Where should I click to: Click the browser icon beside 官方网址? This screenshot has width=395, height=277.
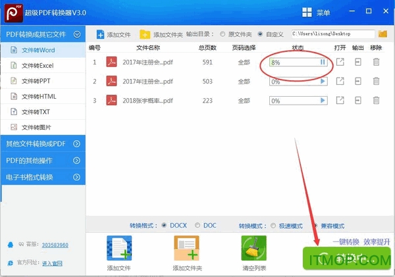point(11,263)
